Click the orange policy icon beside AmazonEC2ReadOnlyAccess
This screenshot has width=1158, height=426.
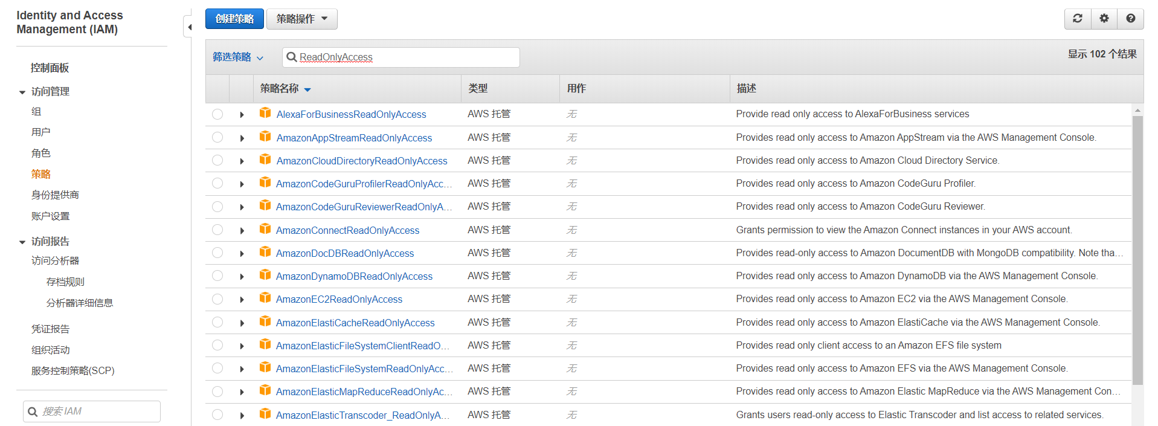pos(265,298)
